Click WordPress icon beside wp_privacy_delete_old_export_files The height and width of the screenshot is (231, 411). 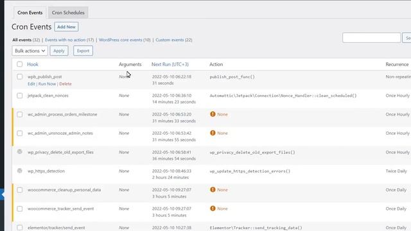tap(20, 151)
